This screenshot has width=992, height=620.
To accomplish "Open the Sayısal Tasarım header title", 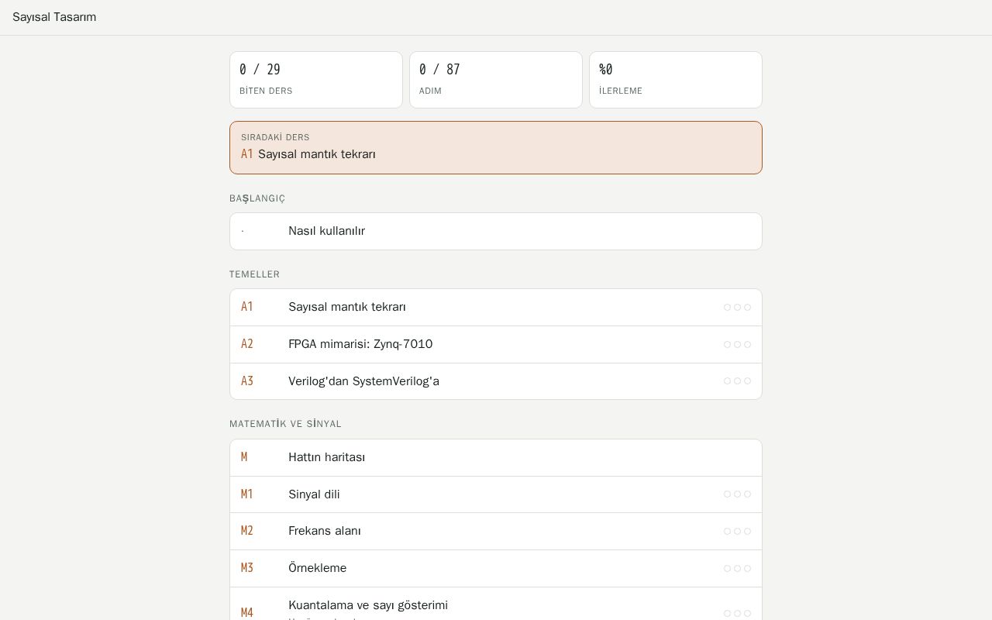I will (54, 17).
